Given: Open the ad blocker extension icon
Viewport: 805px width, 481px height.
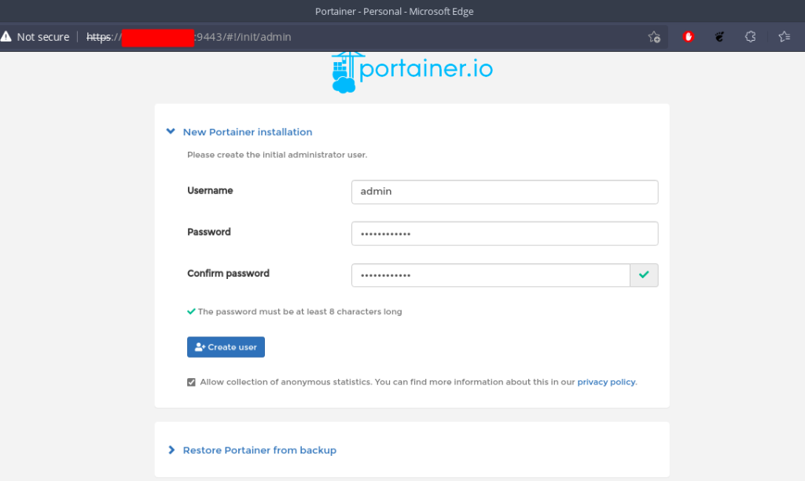Looking at the screenshot, I should point(688,36).
